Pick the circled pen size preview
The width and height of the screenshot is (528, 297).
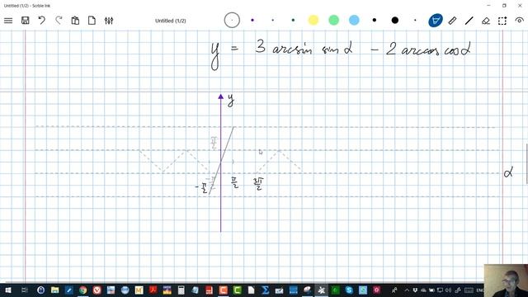(232, 20)
